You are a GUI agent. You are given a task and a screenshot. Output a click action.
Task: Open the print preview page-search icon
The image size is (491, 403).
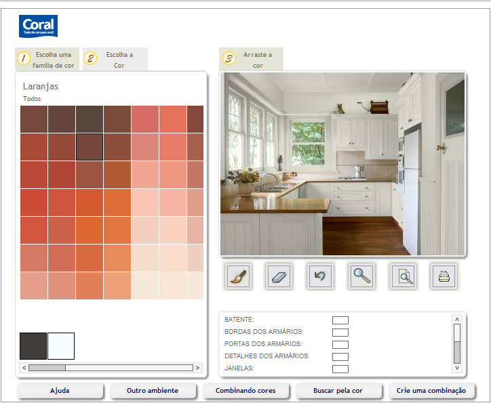[x=403, y=276]
